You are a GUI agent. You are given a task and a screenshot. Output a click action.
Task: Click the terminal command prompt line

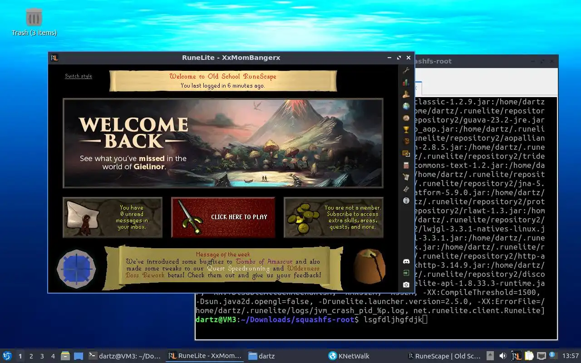point(311,320)
